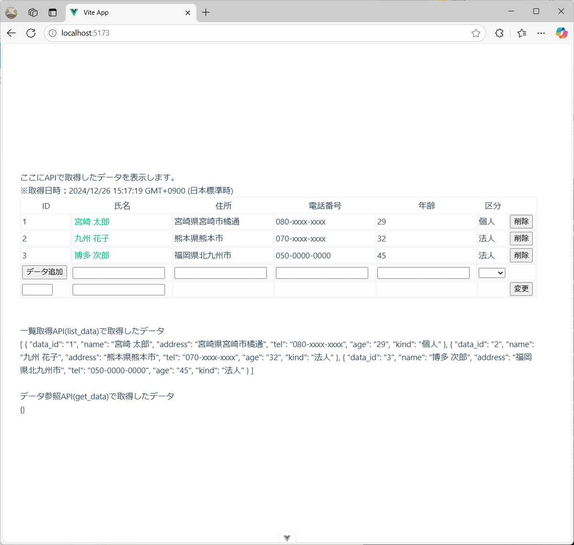
Task: Open the browser settings ... menu
Action: pyautogui.click(x=541, y=33)
